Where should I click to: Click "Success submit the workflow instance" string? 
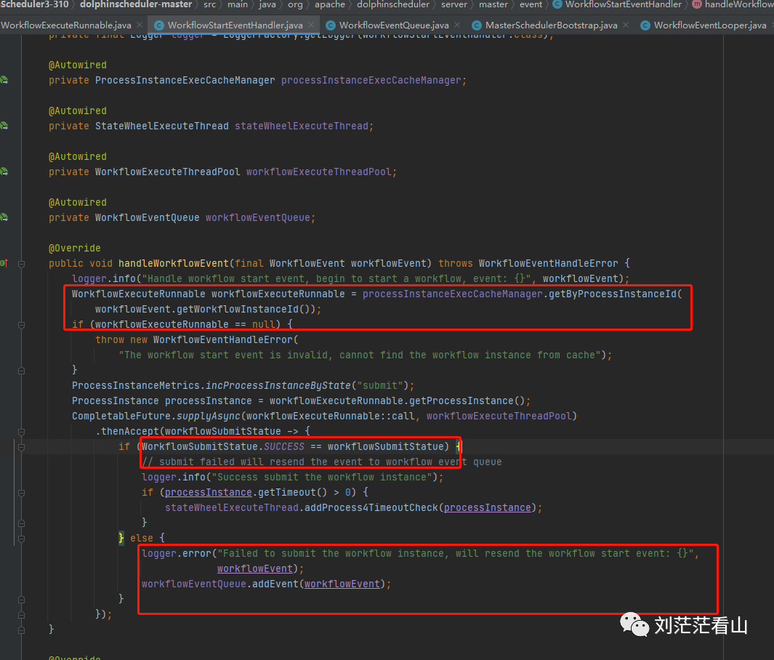point(322,477)
